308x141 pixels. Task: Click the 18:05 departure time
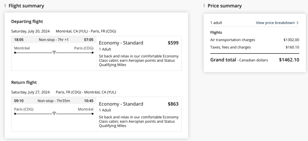pos(19,40)
